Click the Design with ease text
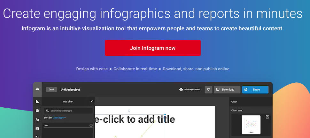Viewport: 310px width, 138px height. click(92, 69)
